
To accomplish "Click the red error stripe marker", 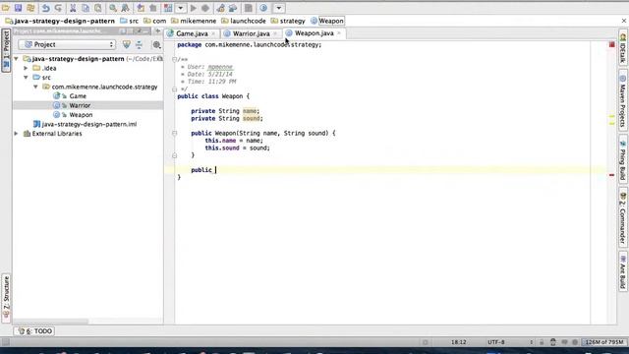I will point(611,175).
